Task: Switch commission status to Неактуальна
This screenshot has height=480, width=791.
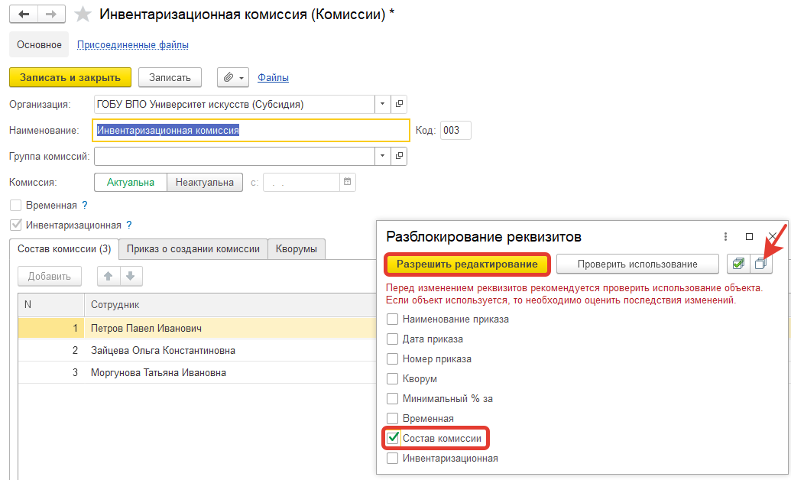Action: click(204, 183)
